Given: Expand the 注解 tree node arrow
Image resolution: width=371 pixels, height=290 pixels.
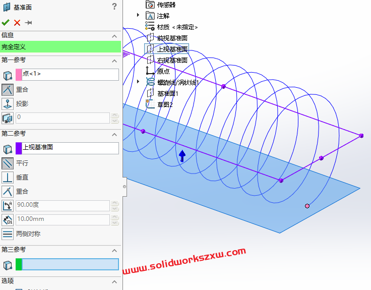Looking at the screenshot, I should 138,15.
